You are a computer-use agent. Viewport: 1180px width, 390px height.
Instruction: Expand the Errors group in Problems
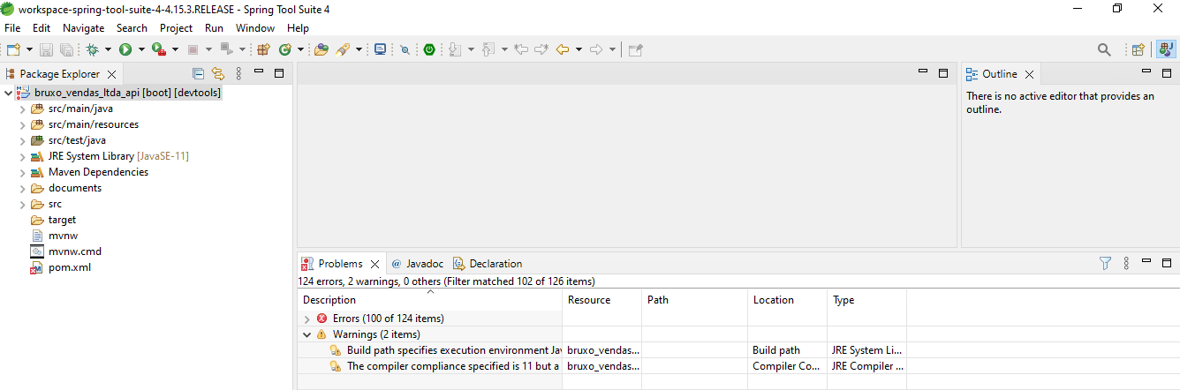click(x=307, y=319)
